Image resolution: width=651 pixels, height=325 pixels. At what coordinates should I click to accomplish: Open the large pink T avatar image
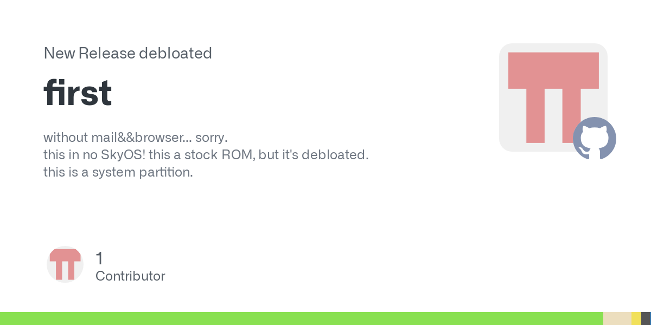[x=553, y=97]
